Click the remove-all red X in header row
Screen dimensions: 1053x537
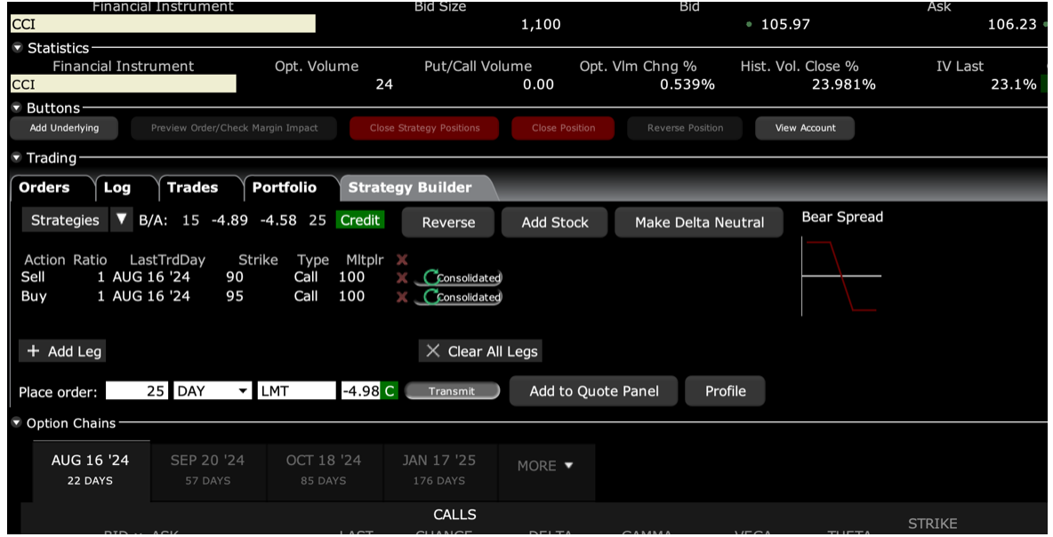pos(402,260)
